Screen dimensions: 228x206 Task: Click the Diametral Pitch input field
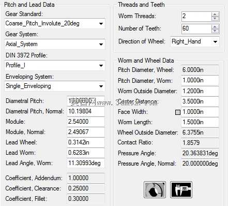click(86, 101)
